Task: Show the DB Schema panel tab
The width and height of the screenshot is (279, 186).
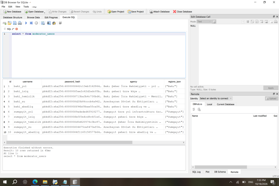Action: (220, 172)
